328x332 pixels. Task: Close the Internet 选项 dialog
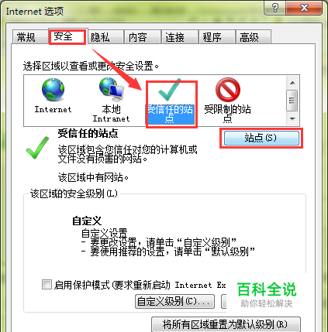tap(304, 8)
